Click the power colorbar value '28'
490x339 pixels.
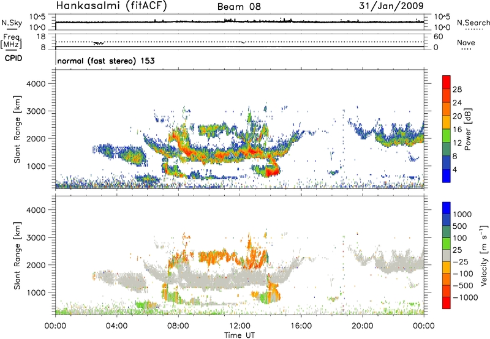point(457,89)
